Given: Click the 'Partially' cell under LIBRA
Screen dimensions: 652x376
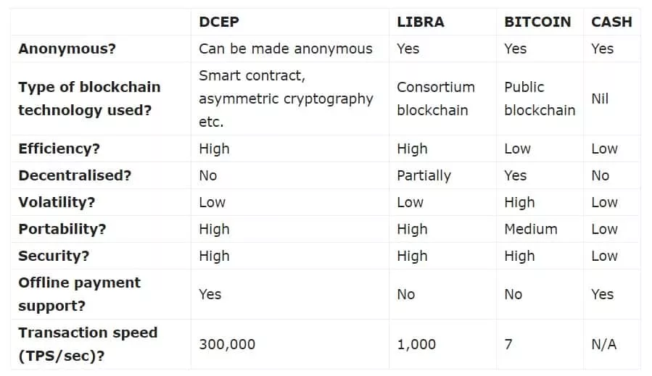Looking at the screenshot, I should 424,175.
